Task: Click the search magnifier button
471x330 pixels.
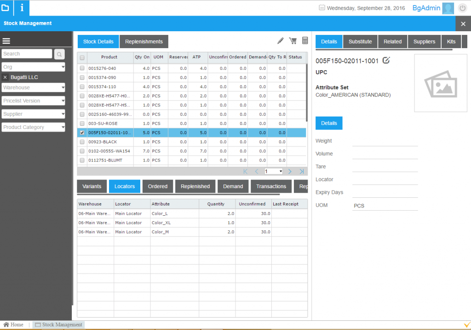Action: click(59, 54)
